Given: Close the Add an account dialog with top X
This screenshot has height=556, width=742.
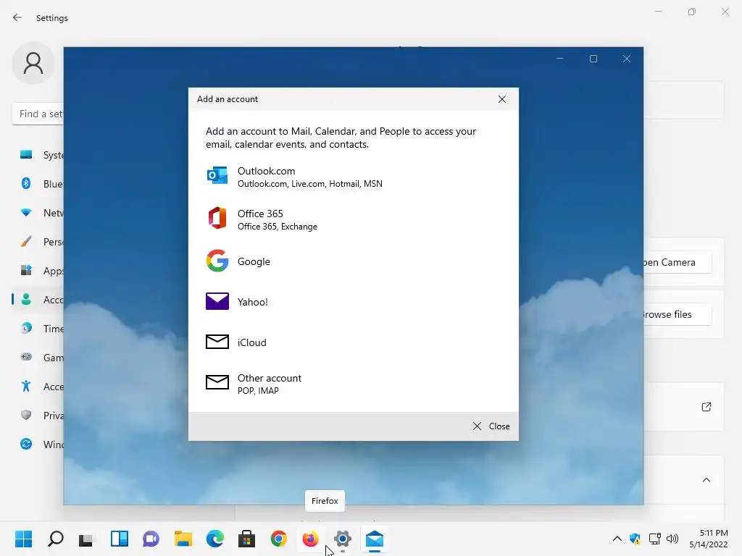Looking at the screenshot, I should coord(502,99).
